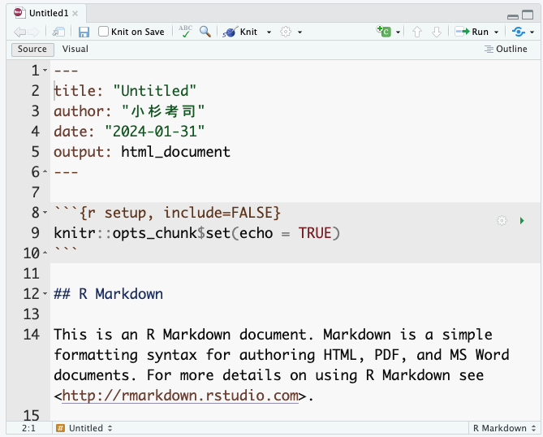Go forward to next source location
The height and width of the screenshot is (437, 543).
(34, 32)
